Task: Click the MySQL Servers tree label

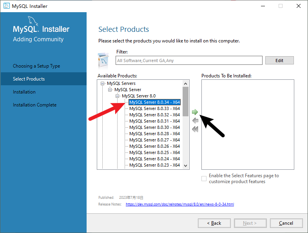Action: point(121,84)
